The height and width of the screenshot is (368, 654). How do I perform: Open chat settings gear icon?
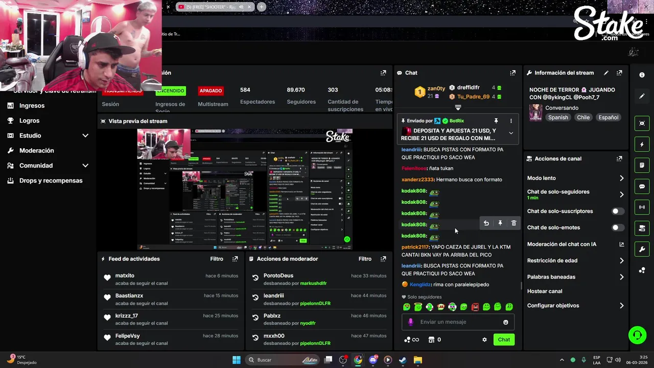(x=484, y=340)
